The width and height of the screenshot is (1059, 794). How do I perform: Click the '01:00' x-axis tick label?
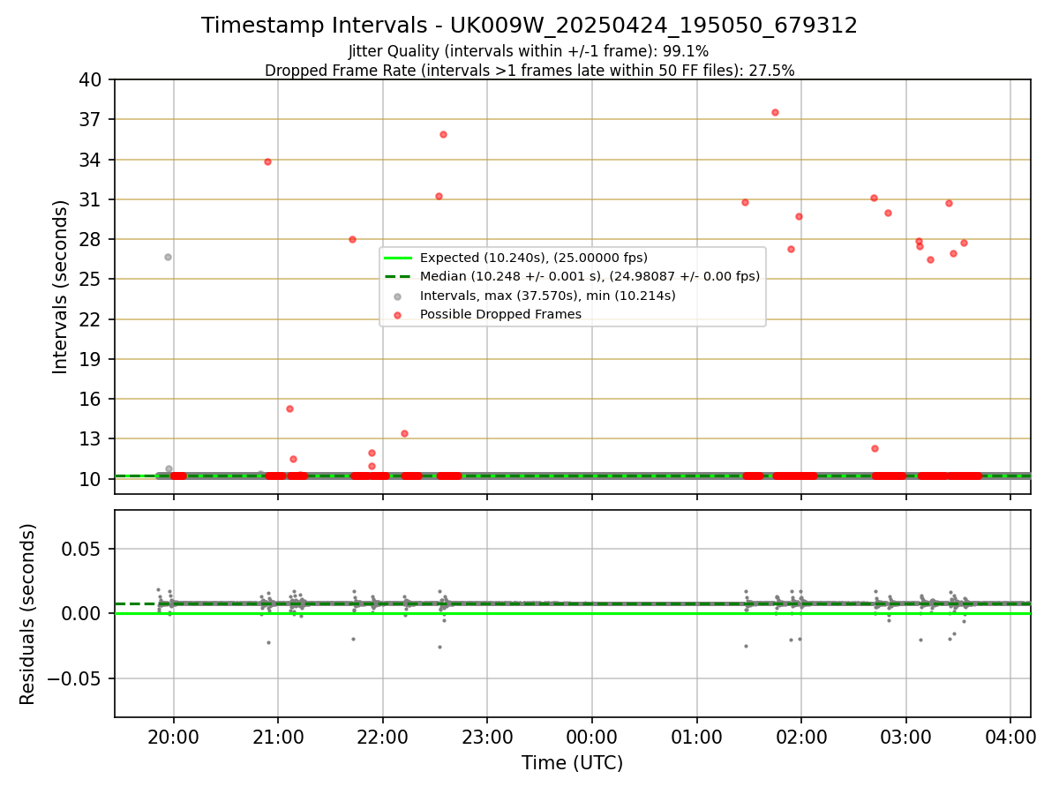coord(697,736)
